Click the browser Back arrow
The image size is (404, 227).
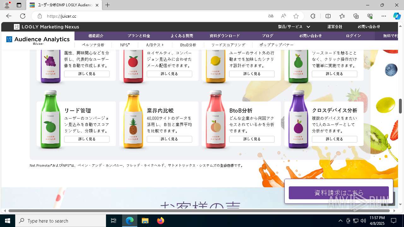coord(9,16)
